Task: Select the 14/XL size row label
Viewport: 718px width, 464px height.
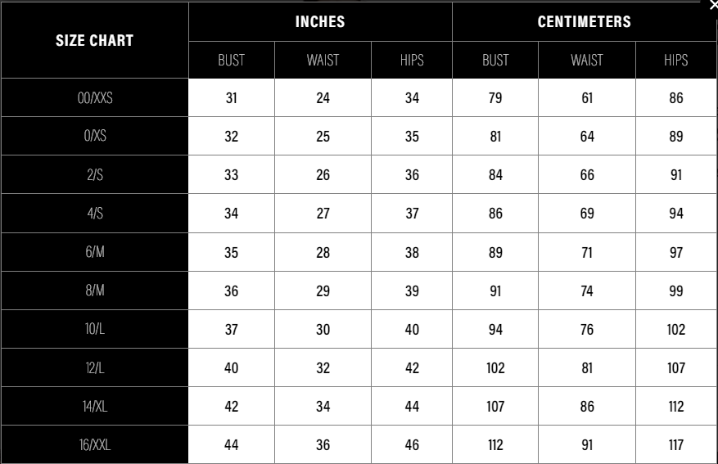Action: click(x=94, y=407)
